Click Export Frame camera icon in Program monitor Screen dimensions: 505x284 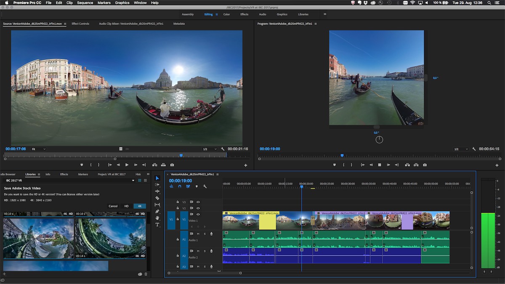tap(425, 165)
